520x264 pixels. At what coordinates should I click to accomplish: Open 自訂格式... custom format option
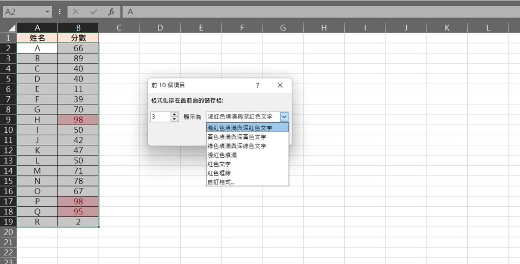(x=221, y=182)
